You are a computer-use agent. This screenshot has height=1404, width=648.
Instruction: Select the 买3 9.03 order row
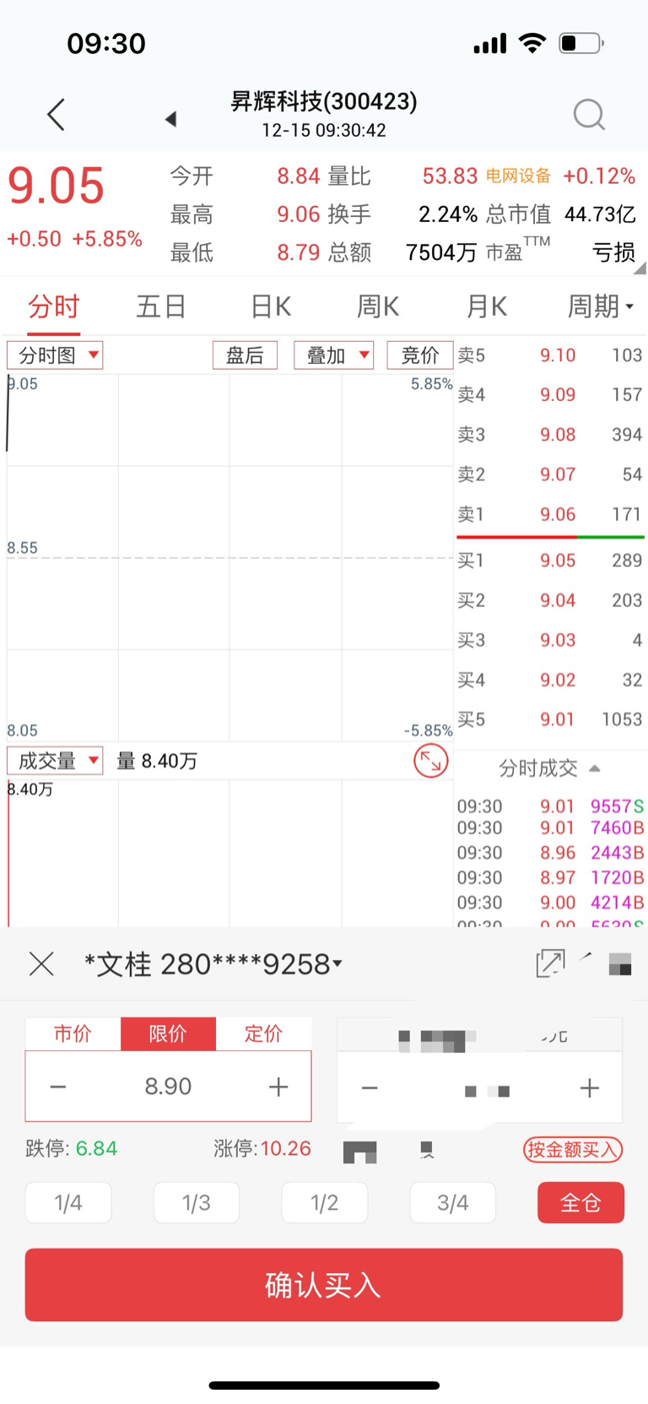click(550, 640)
